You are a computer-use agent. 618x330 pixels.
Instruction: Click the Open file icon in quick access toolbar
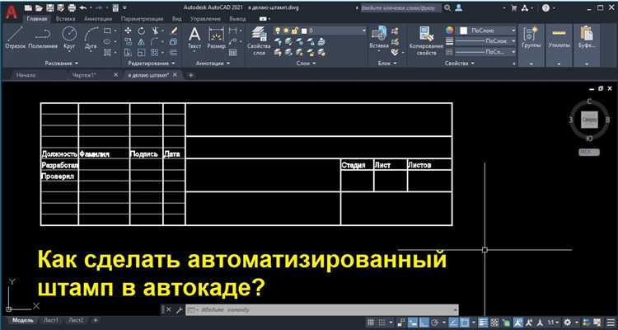[39, 8]
